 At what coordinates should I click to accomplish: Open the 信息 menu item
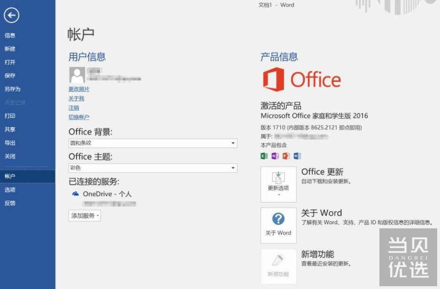[10, 35]
